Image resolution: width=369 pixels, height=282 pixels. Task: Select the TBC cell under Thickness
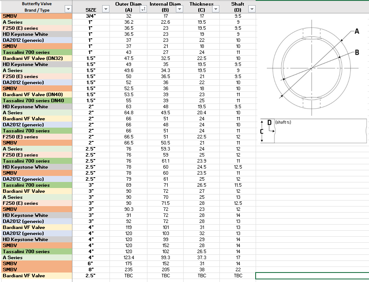click(201, 276)
